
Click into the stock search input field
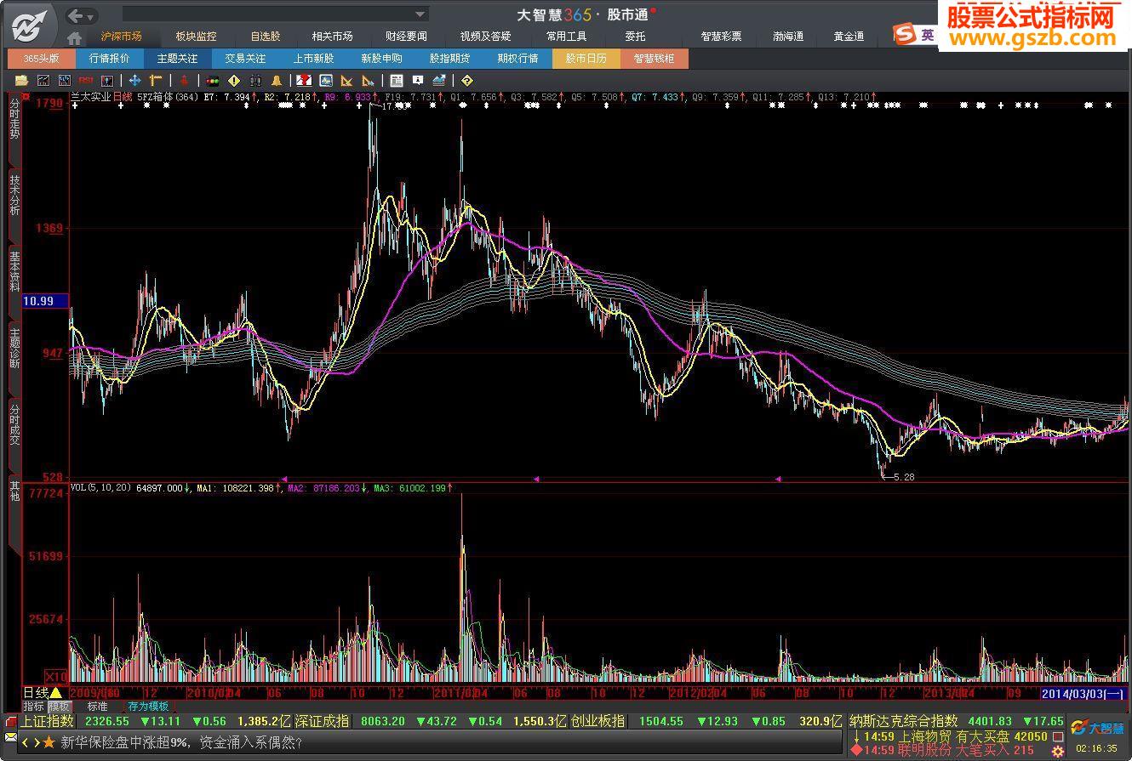[x=267, y=14]
